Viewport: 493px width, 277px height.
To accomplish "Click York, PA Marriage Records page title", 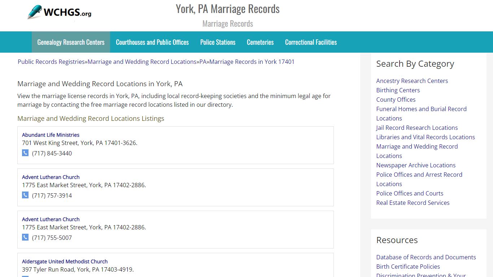I will [228, 9].
